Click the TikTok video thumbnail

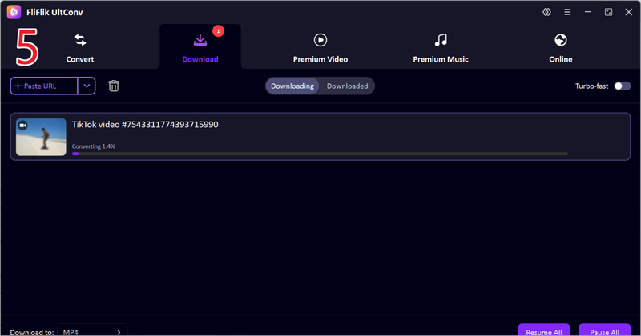tap(41, 137)
